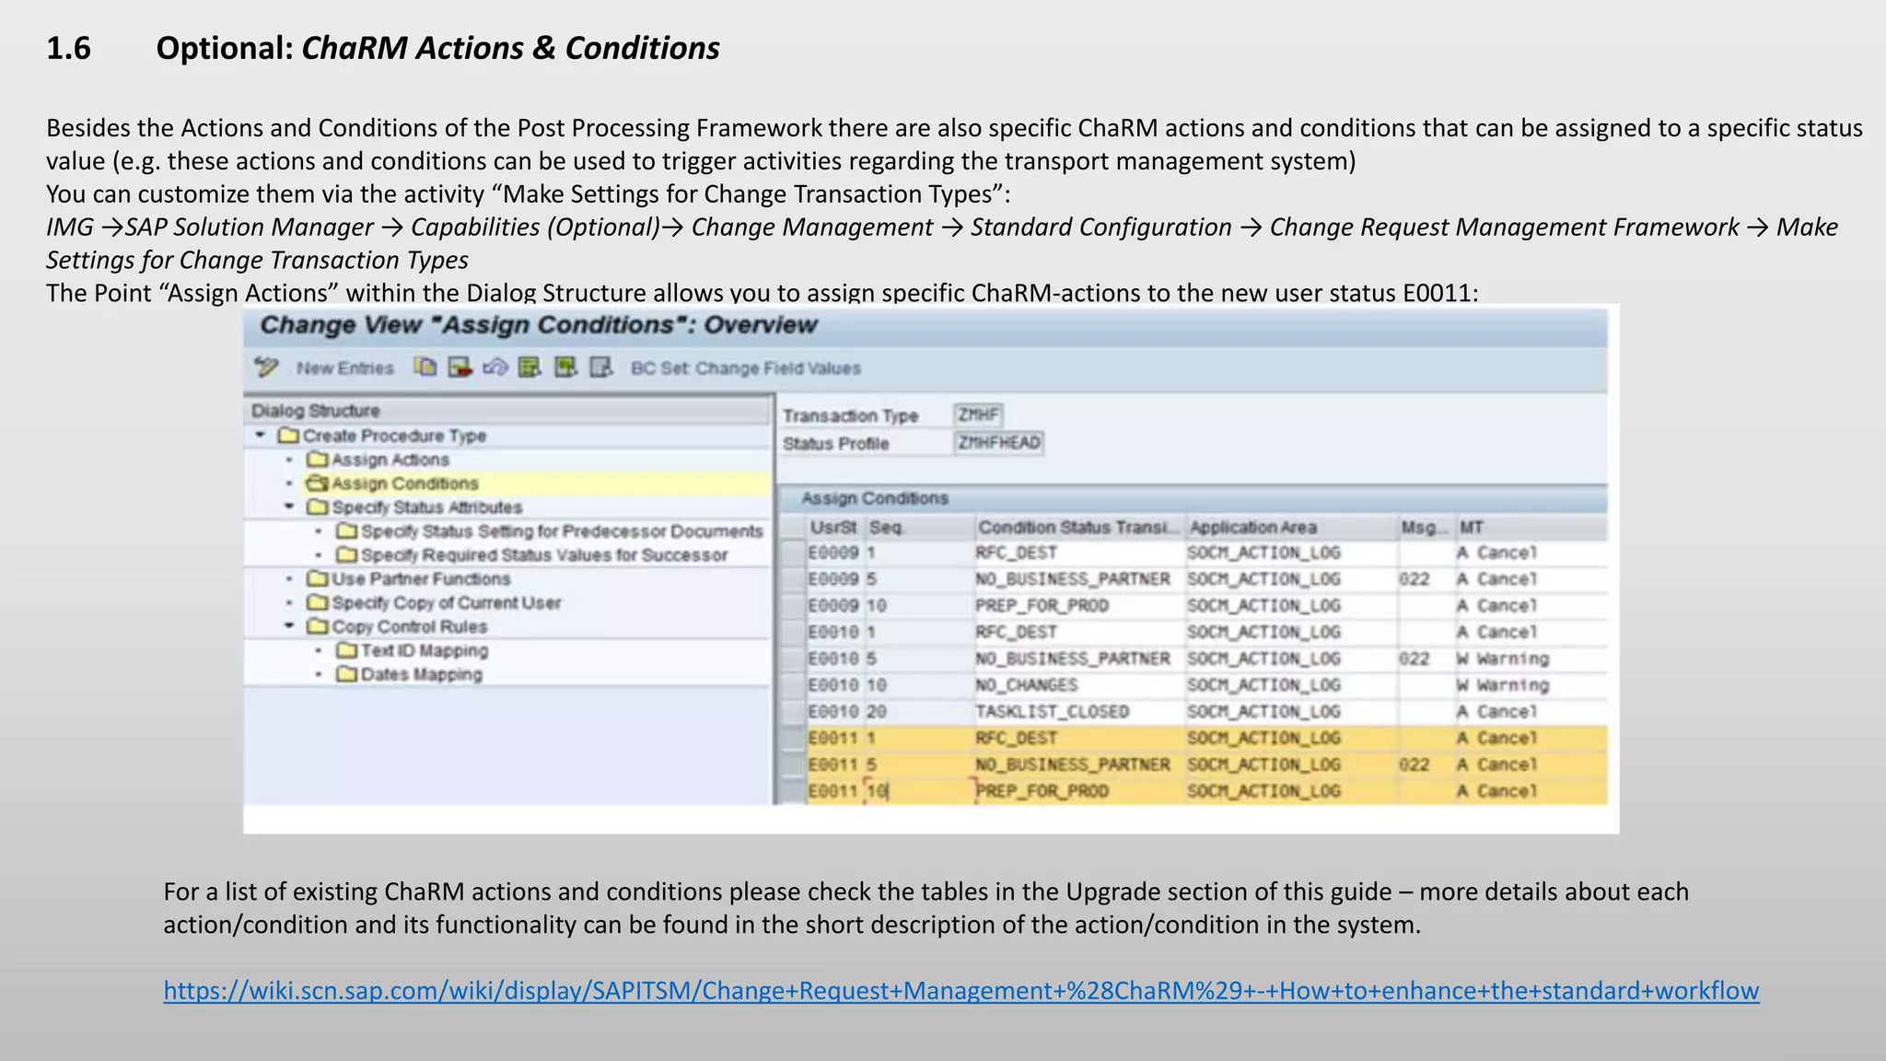Select row selector for E0011 NO_BUSINESS_PARTNER
Image resolution: width=1886 pixels, height=1061 pixels.
[x=791, y=764]
